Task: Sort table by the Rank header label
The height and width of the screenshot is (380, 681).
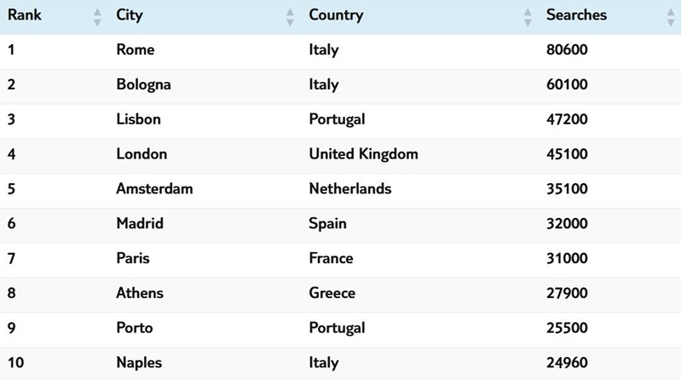Action: [25, 15]
